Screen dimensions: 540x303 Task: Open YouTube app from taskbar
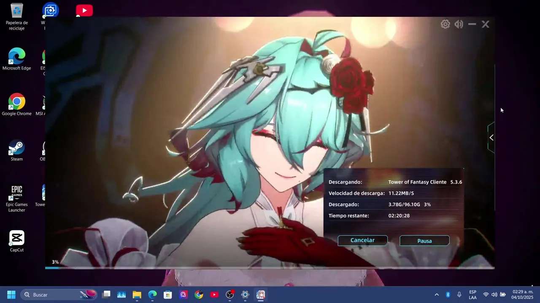click(x=214, y=295)
